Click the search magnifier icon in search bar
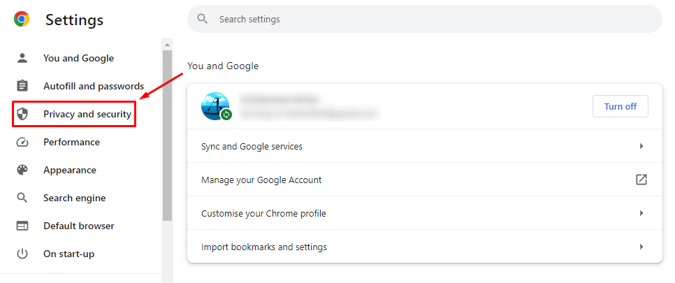 coord(203,19)
